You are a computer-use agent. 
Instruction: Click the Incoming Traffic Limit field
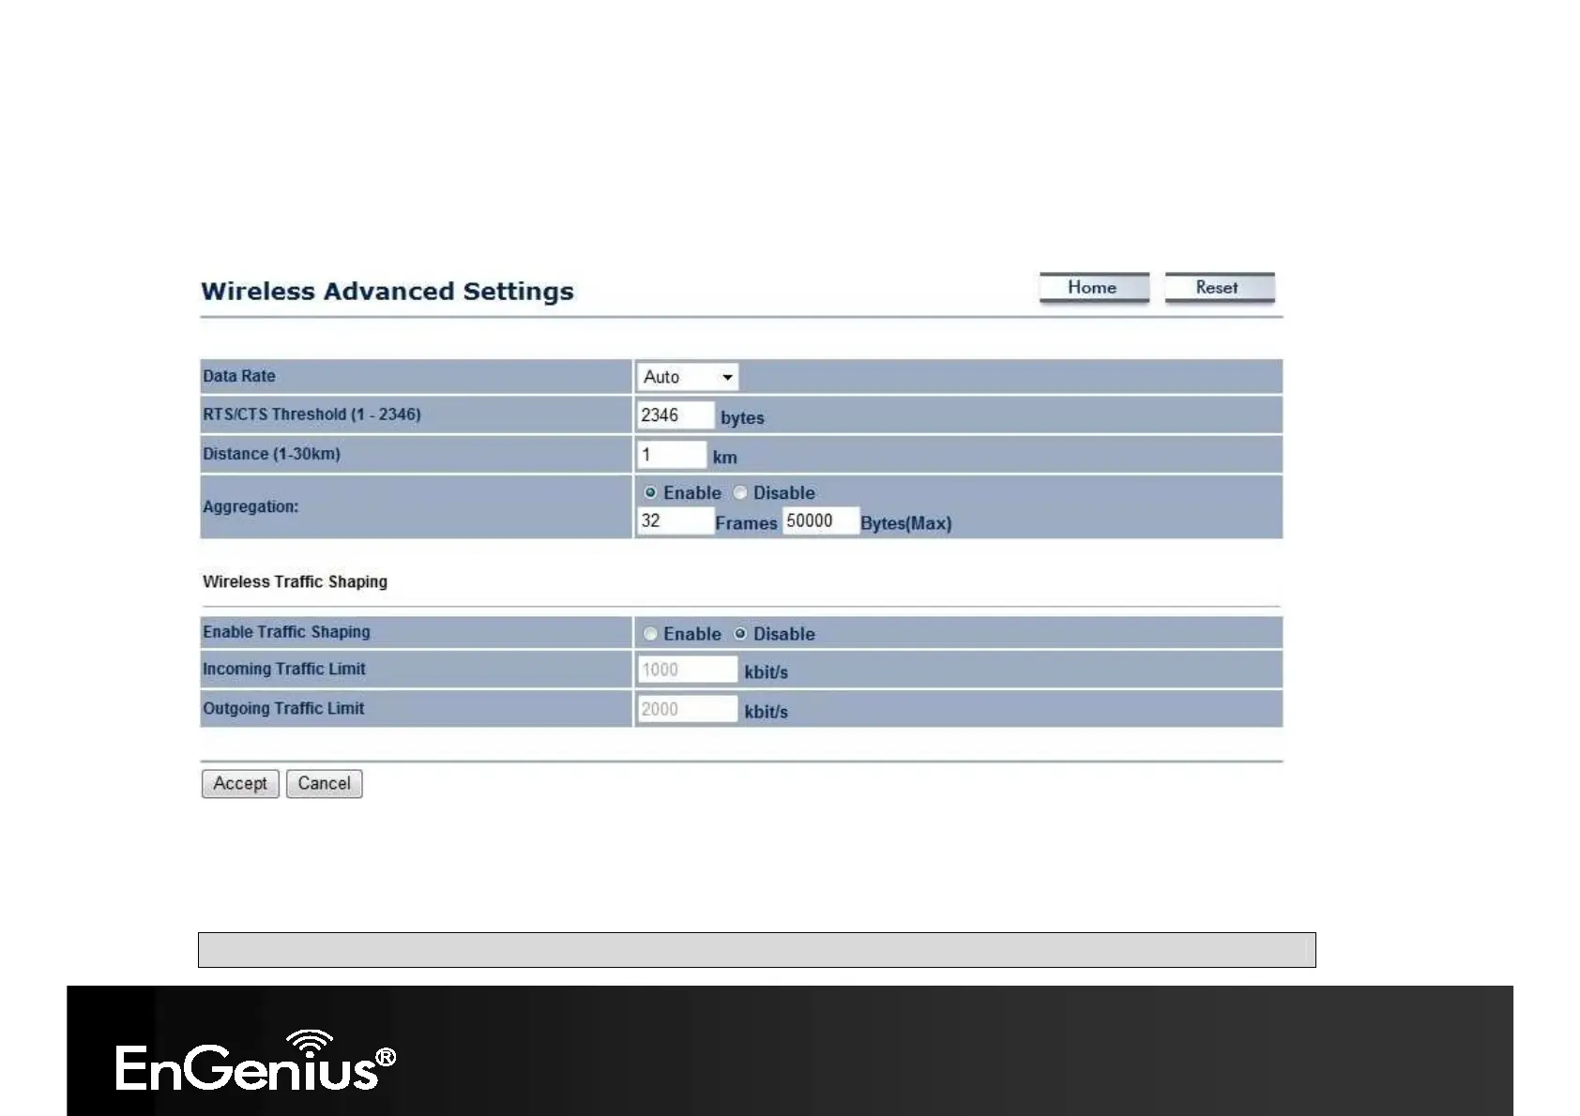pyautogui.click(x=688, y=670)
